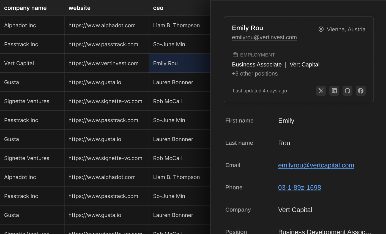Select the Vert Capital company cell
This screenshot has height=234, width=386.
click(19, 63)
